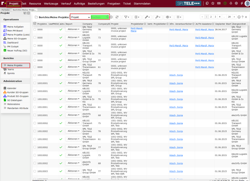Check the 10010001 row for KELOG Transport

[35, 75]
